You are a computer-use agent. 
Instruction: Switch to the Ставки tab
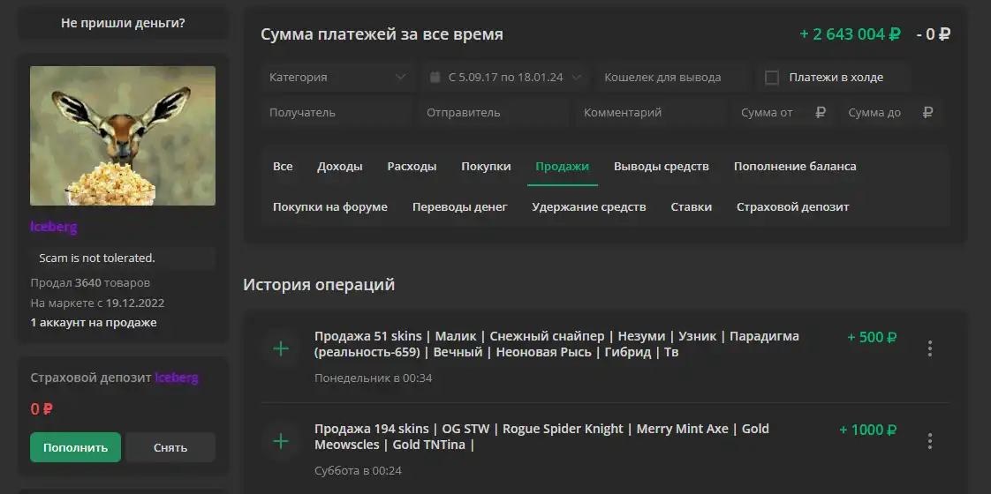point(692,207)
